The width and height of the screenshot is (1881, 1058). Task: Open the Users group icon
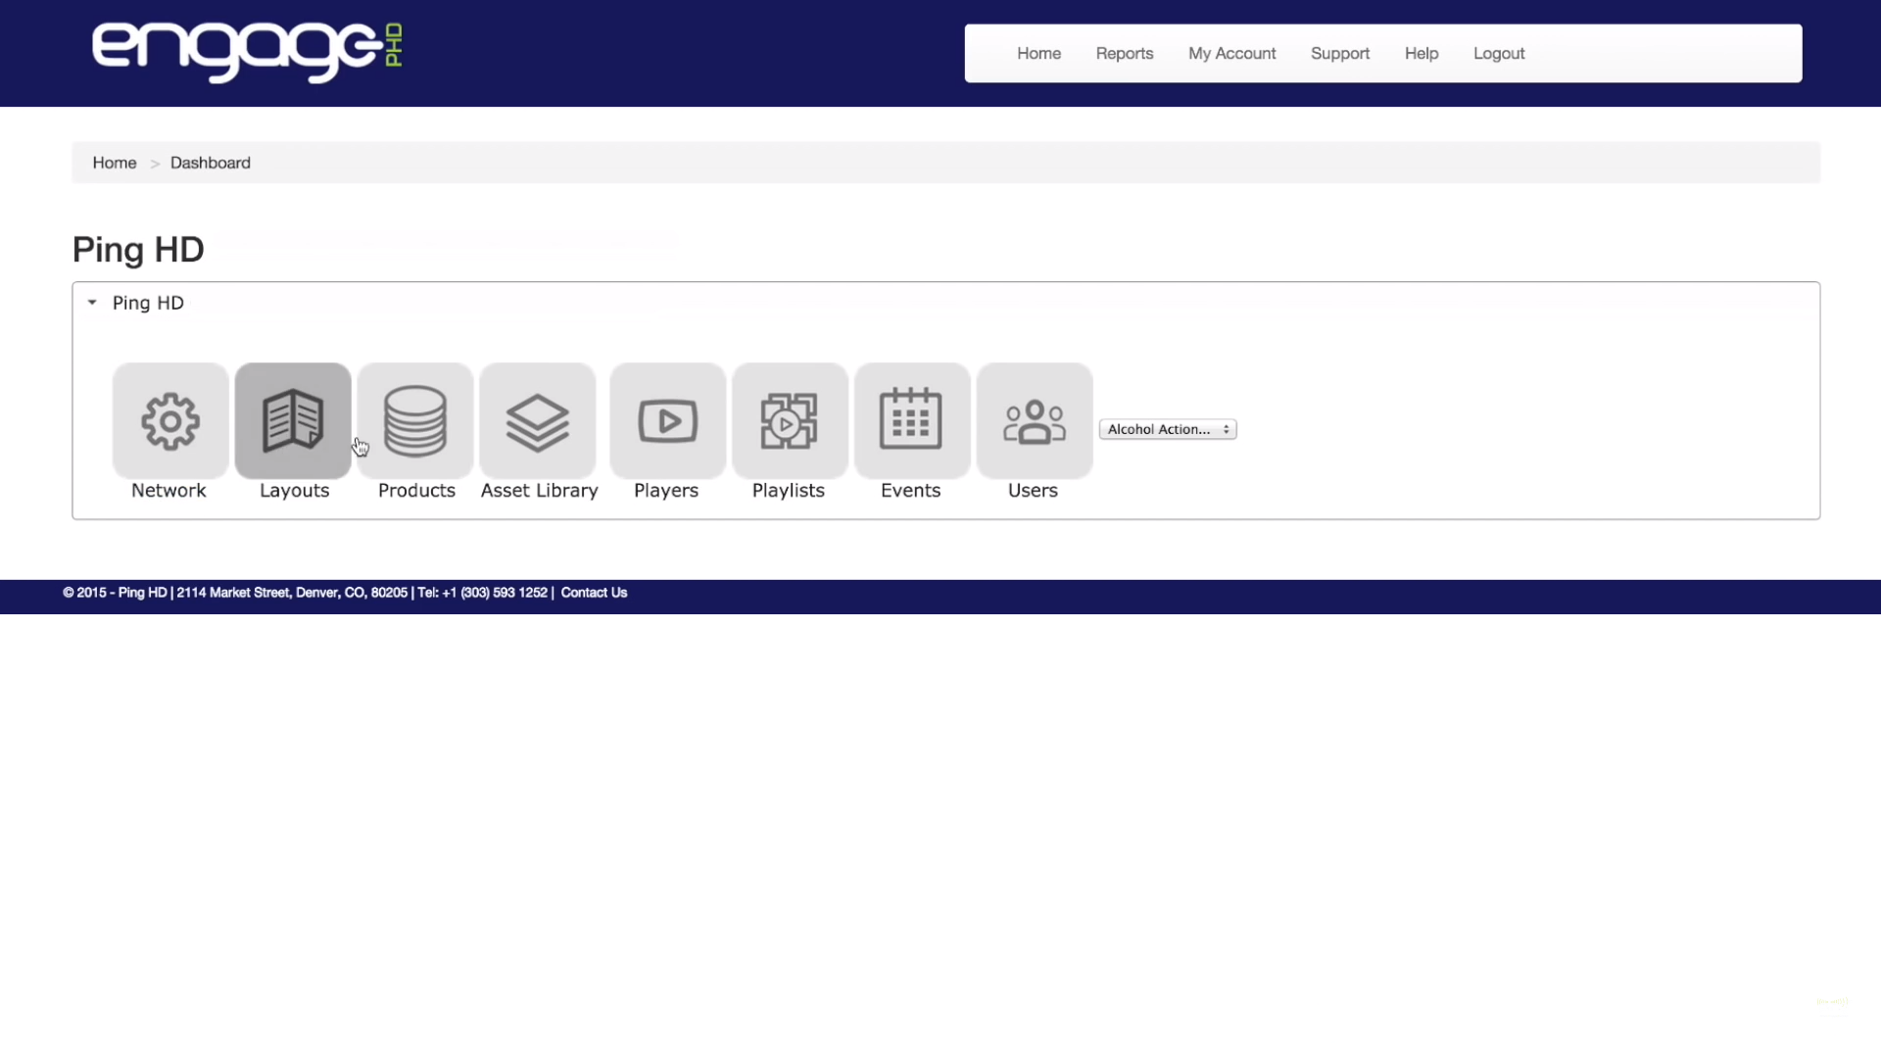1034,421
